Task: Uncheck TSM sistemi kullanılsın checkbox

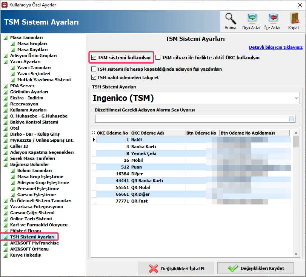Action: coord(94,58)
